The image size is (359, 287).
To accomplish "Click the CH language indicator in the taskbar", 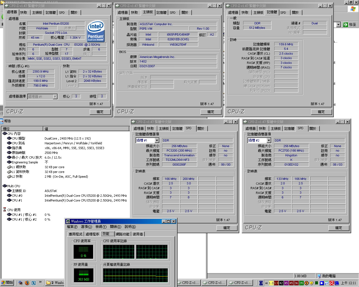I will coord(261,283).
